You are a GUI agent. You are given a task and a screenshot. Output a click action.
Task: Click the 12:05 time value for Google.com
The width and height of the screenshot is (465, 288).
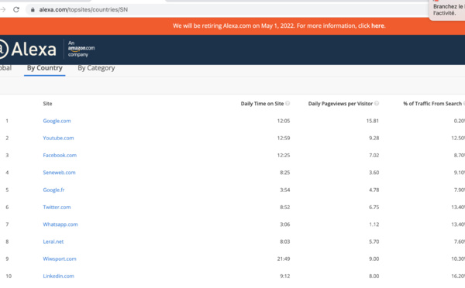[284, 121]
